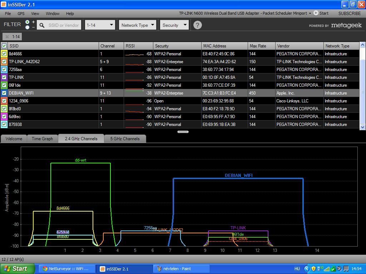Screen dimensions: 366x274
Task: Click the filter help question mark icon
Action: coord(197,25)
